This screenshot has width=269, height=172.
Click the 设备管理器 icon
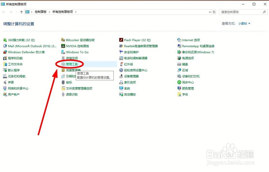[121, 76]
